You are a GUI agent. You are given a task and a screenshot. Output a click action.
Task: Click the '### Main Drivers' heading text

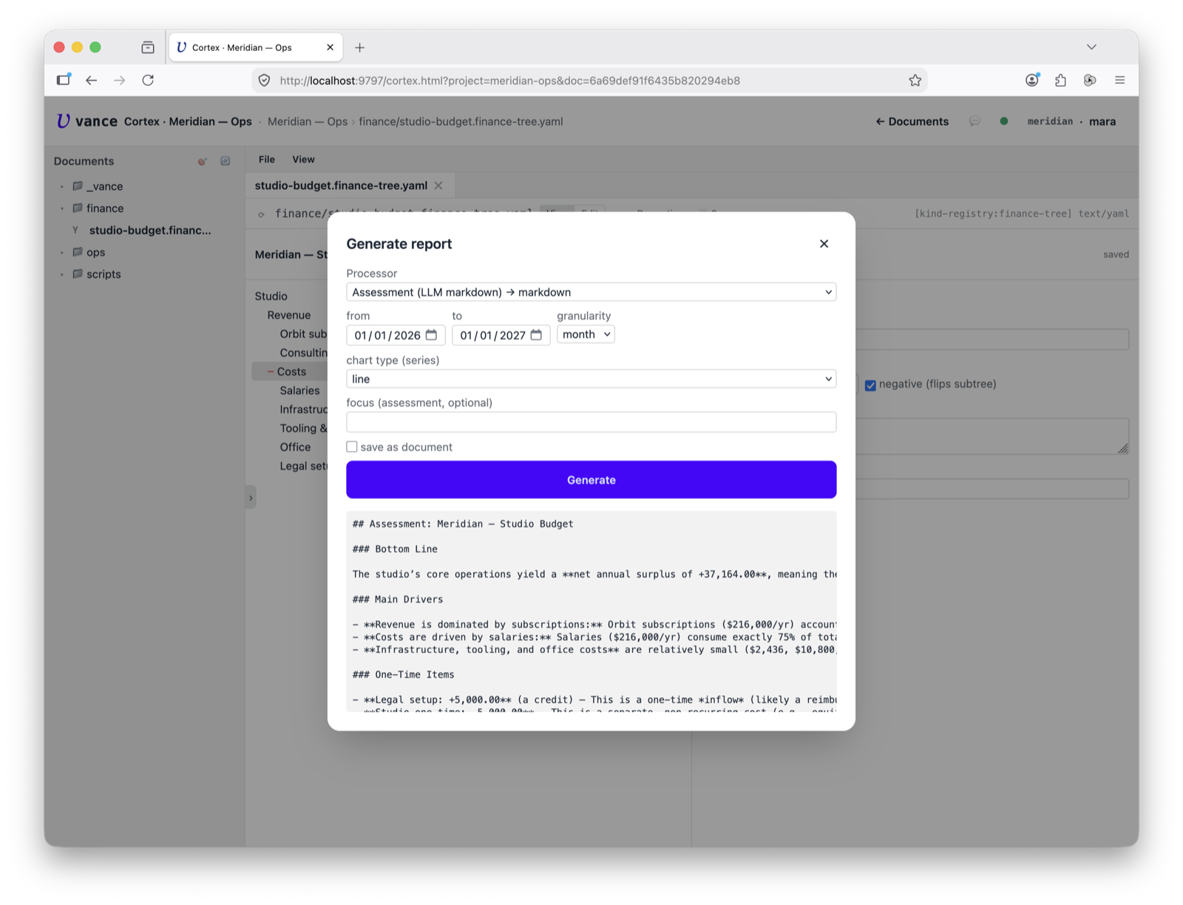pyautogui.click(x=398, y=599)
